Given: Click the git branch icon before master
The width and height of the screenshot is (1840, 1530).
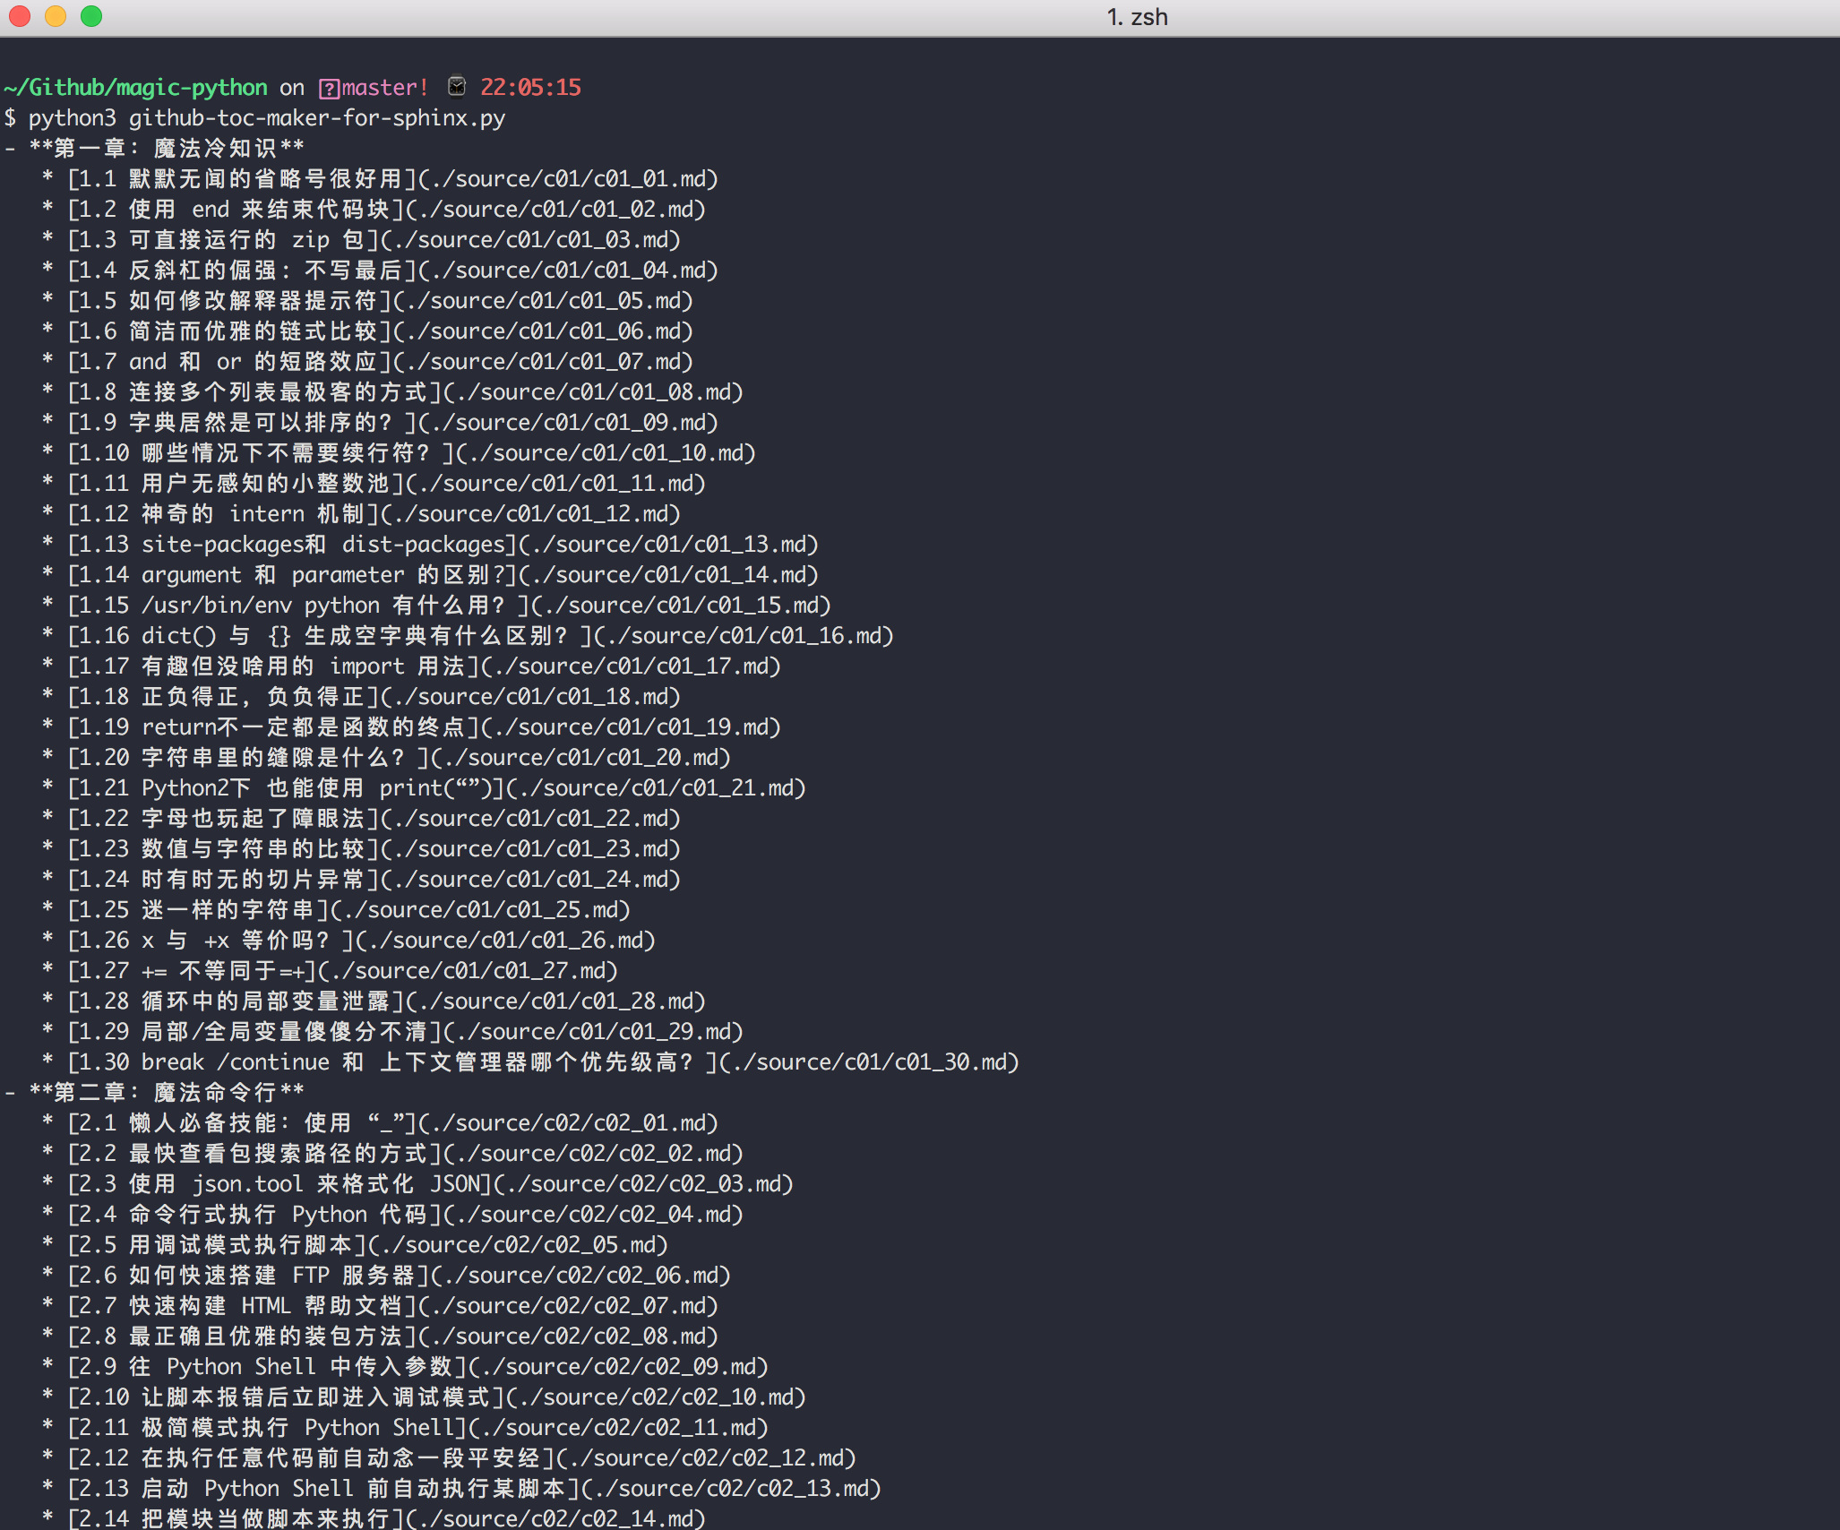Looking at the screenshot, I should tap(329, 87).
